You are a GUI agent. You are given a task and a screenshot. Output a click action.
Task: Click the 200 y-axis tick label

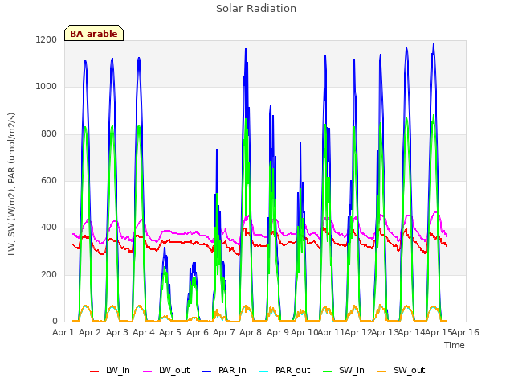pyautogui.click(x=49, y=275)
